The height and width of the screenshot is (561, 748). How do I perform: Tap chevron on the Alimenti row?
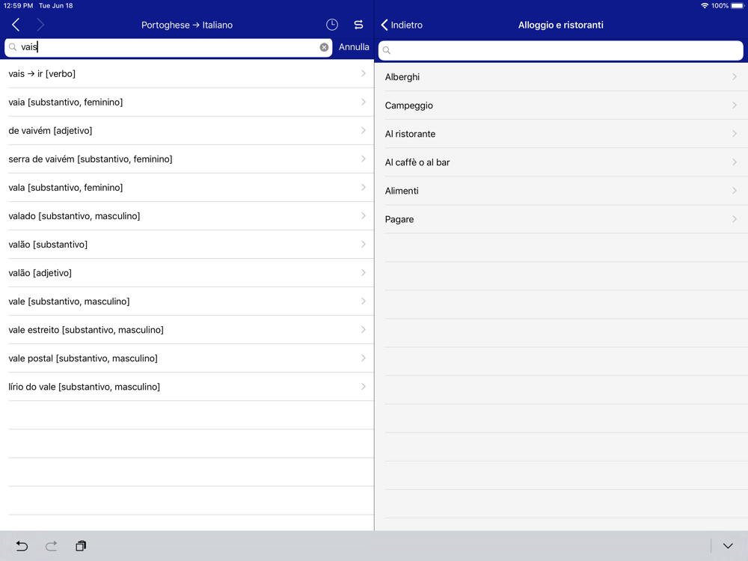pyautogui.click(x=735, y=191)
